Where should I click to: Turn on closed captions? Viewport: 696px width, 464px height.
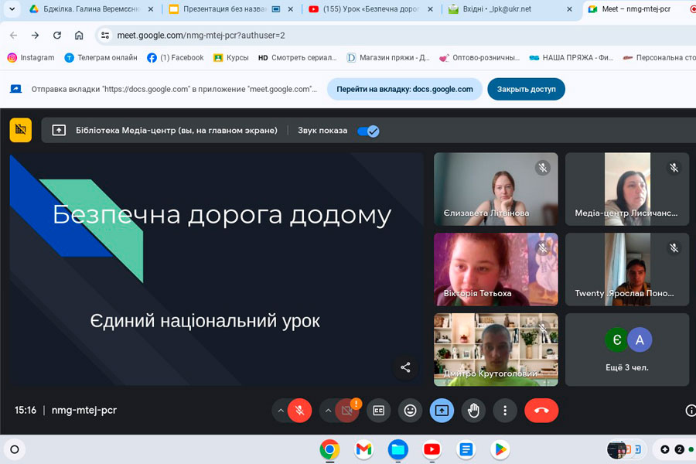[x=379, y=411]
